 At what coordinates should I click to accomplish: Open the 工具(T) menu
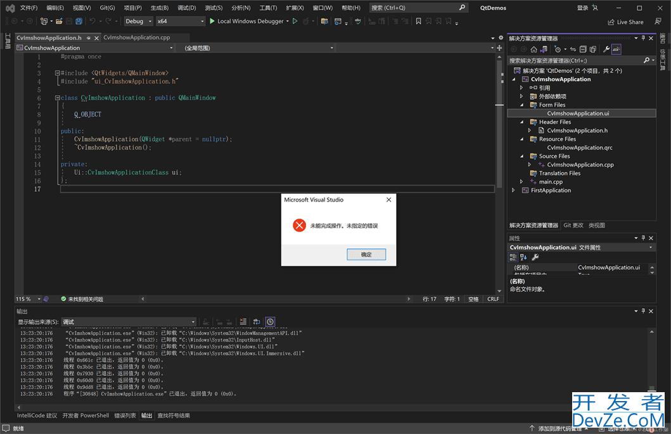click(x=268, y=8)
